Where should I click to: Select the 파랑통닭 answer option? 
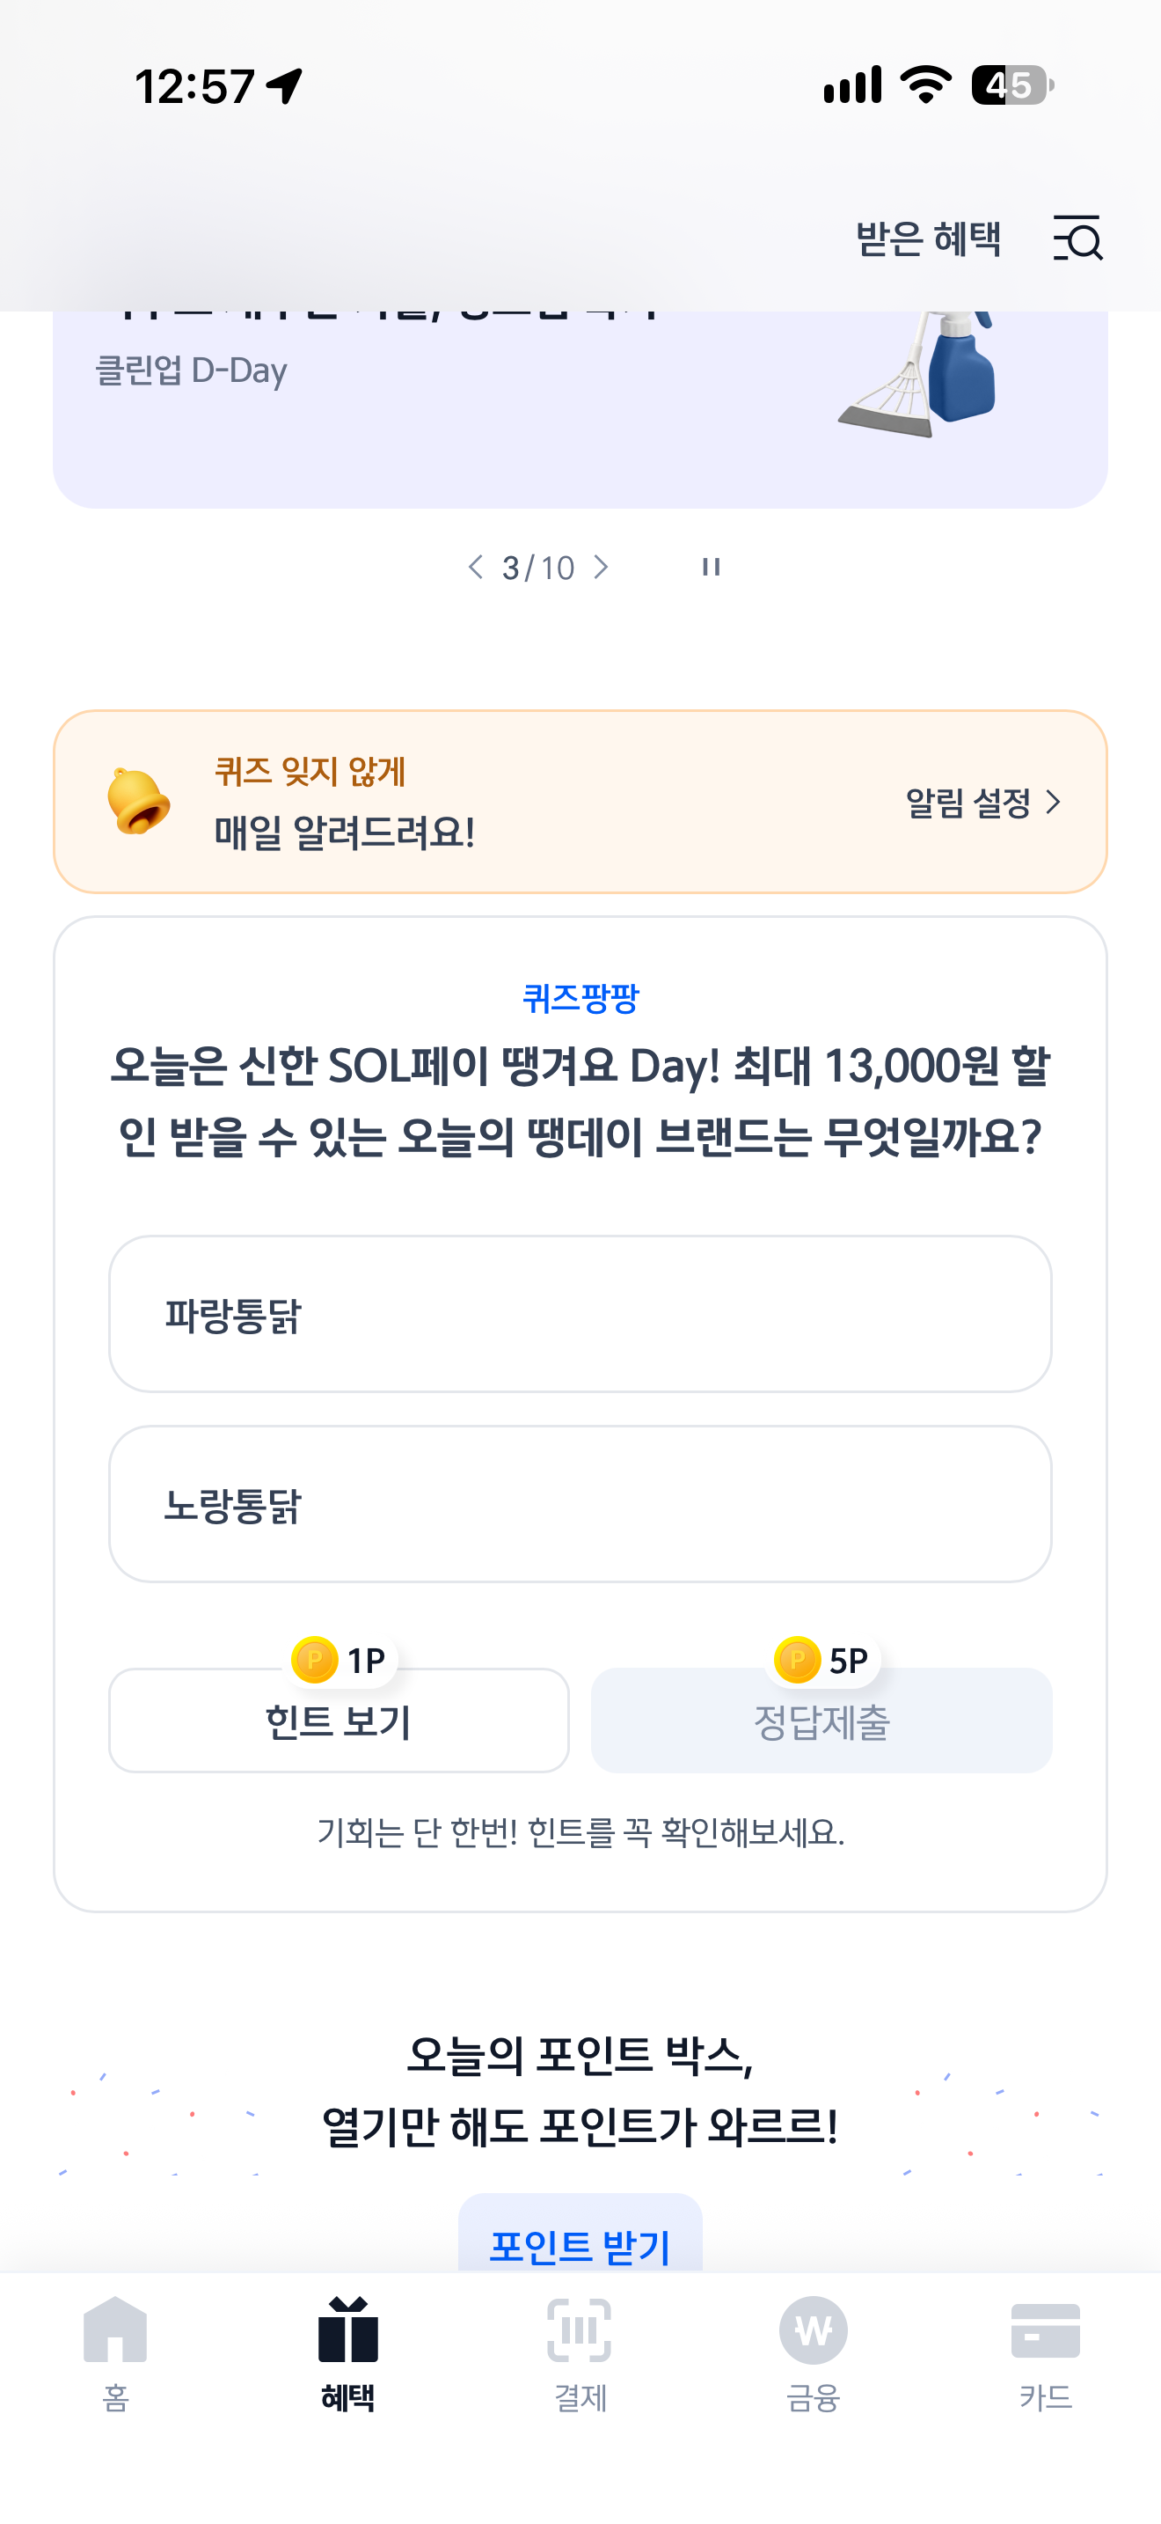click(580, 1313)
